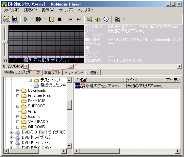Click the KB application icon in title bar

[4, 4]
